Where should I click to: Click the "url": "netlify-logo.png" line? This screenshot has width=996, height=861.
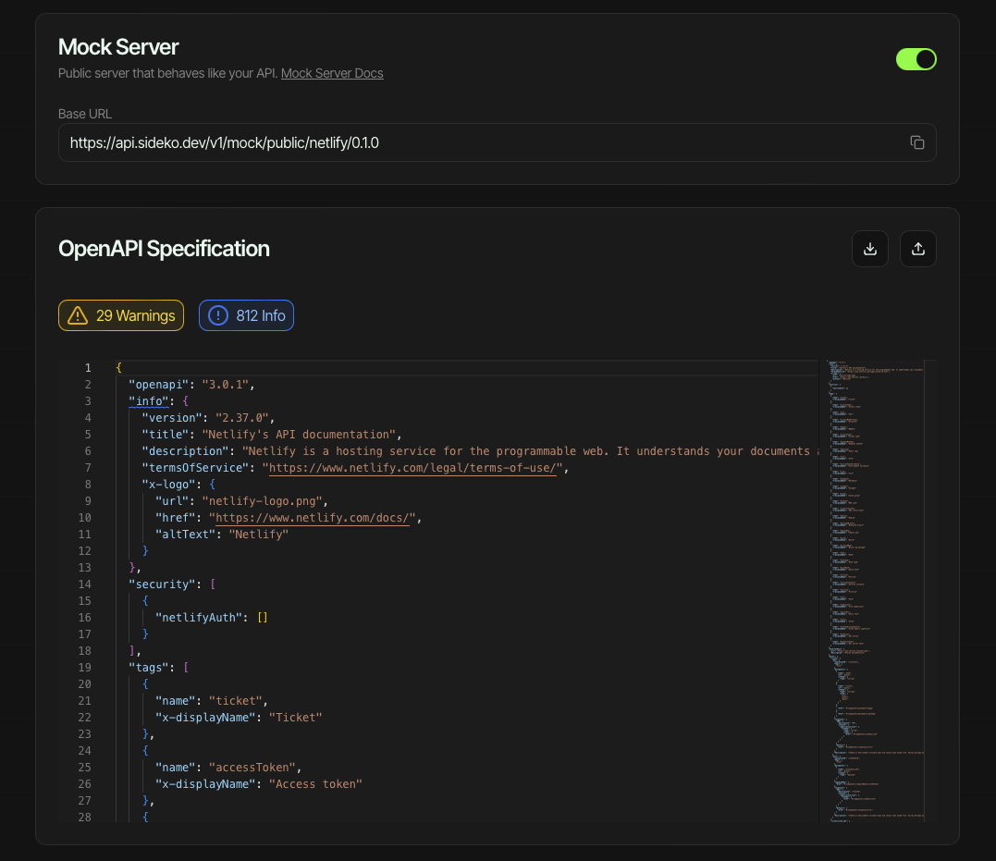[241, 500]
